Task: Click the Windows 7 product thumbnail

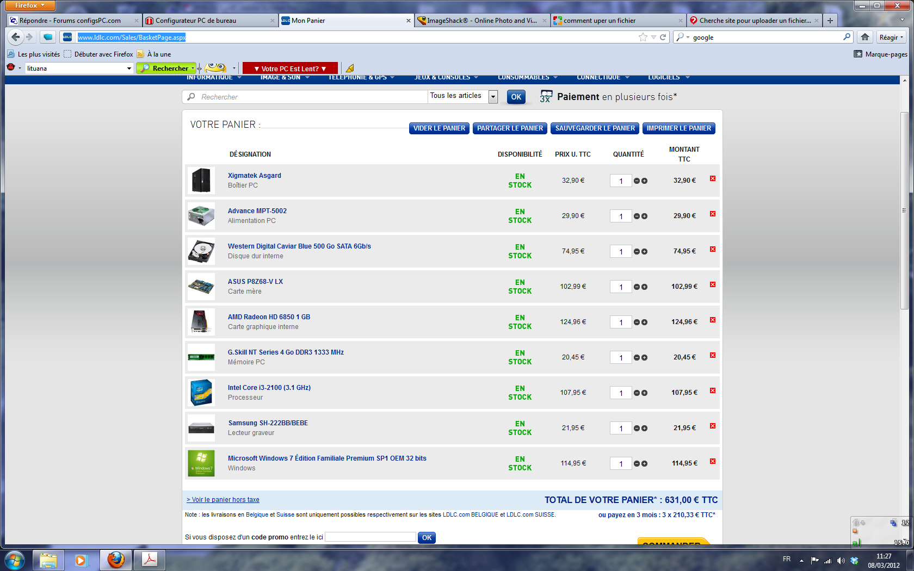Action: point(201,463)
